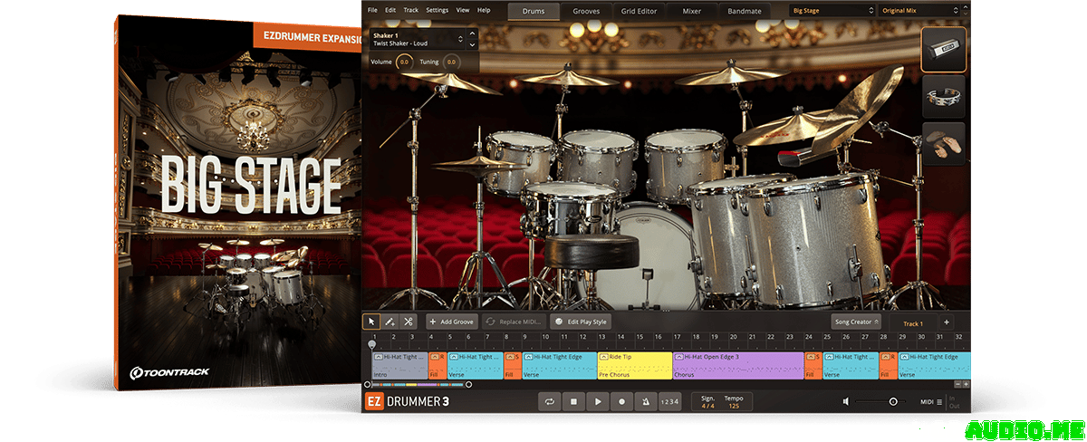The image size is (1087, 442).
Task: Open the View menu
Action: click(x=463, y=10)
